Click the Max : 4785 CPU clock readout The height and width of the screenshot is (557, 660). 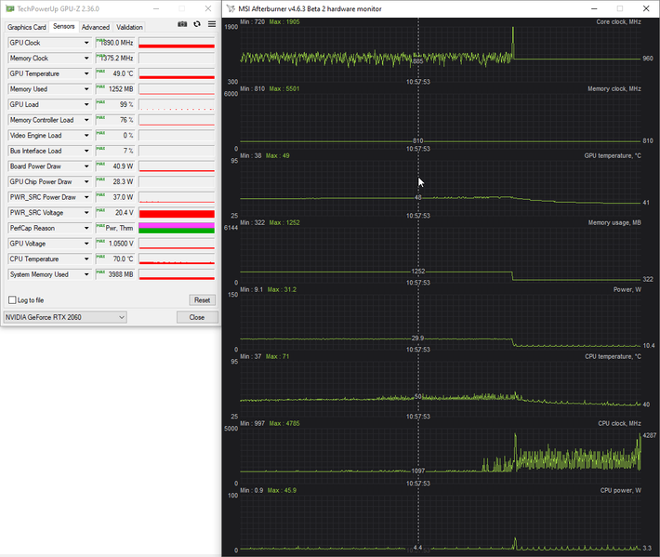(284, 423)
